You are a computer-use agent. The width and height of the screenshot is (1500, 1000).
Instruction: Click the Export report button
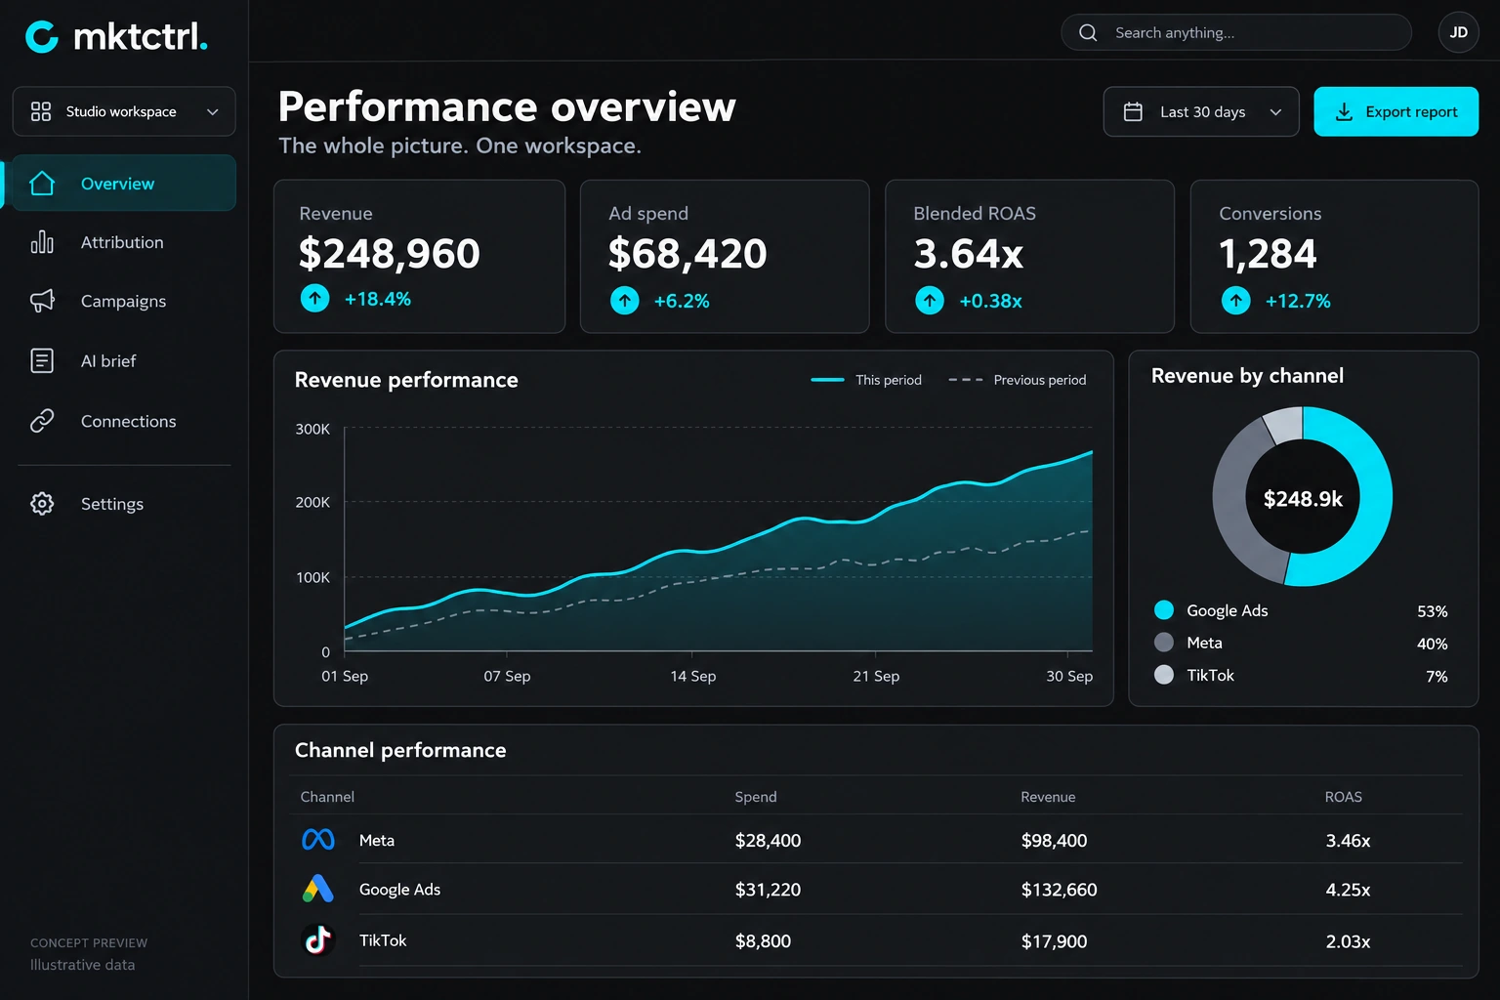click(x=1396, y=111)
